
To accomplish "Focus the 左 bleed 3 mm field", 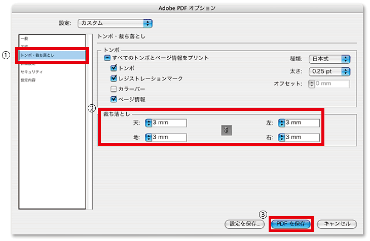I will (x=303, y=123).
